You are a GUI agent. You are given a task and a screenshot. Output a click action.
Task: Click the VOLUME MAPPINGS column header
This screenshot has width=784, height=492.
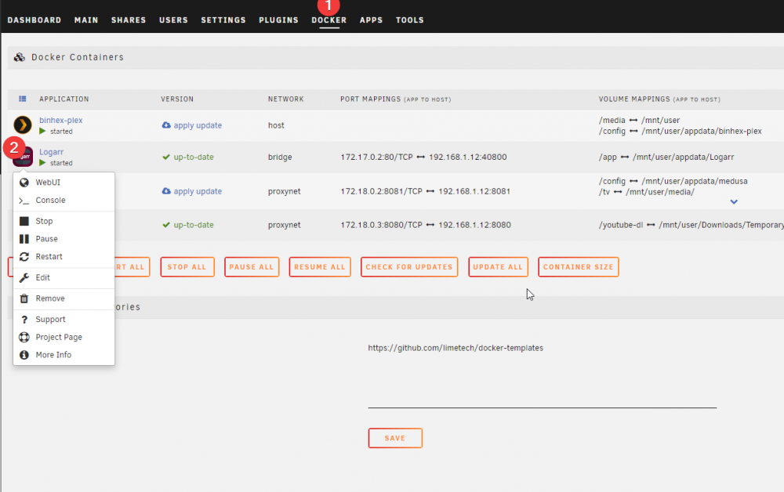(x=659, y=99)
